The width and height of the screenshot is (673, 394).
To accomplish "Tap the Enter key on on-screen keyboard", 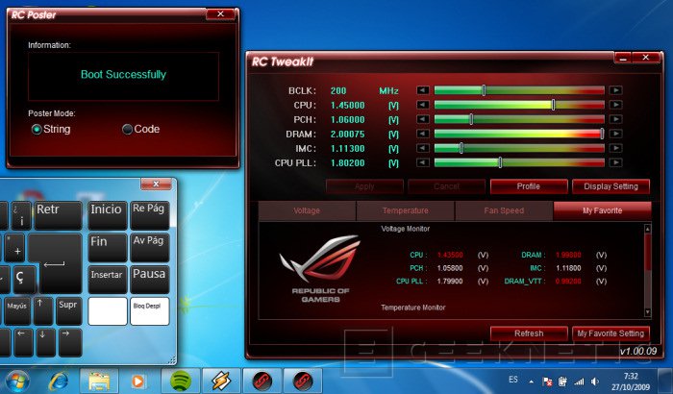I will (60, 263).
